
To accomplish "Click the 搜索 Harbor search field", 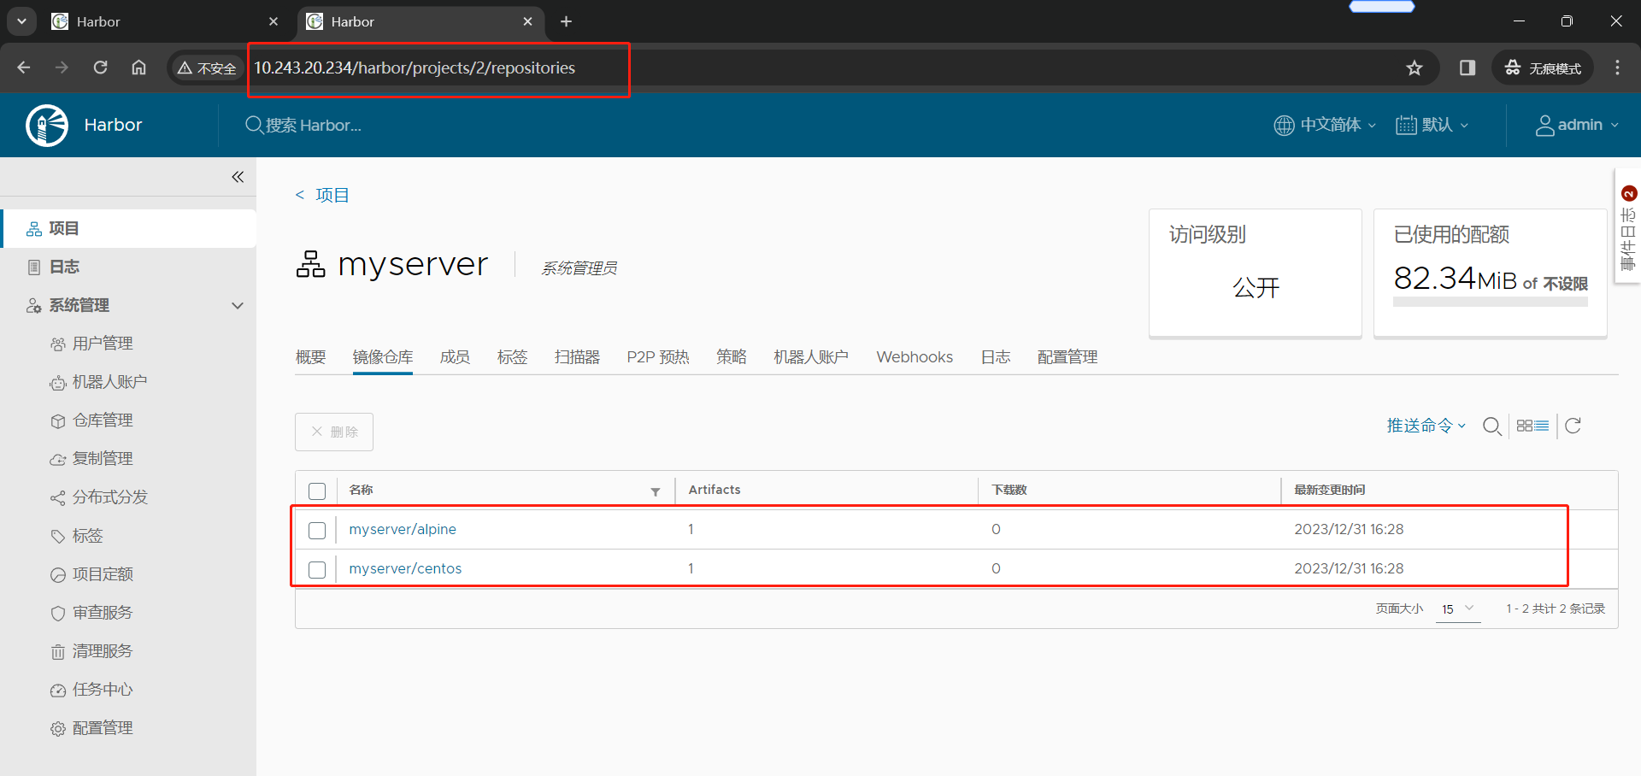I will pos(315,126).
